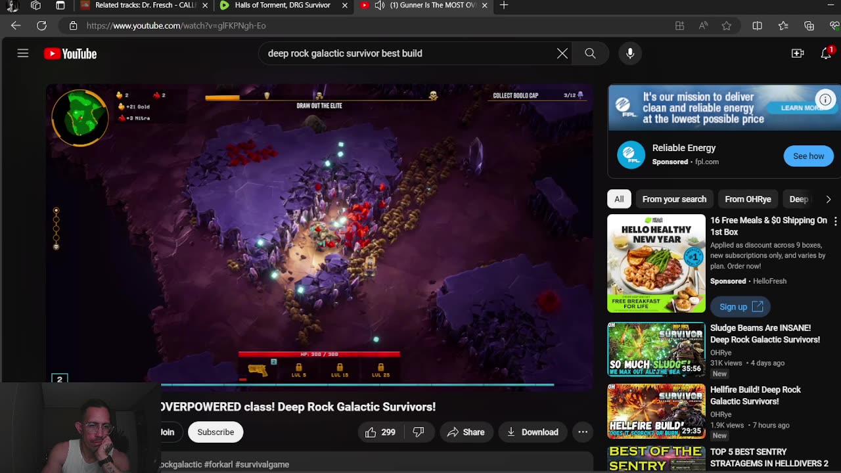Screen dimensions: 841x473
Task: Open Reliable Energy sponsored title
Action: (684, 148)
